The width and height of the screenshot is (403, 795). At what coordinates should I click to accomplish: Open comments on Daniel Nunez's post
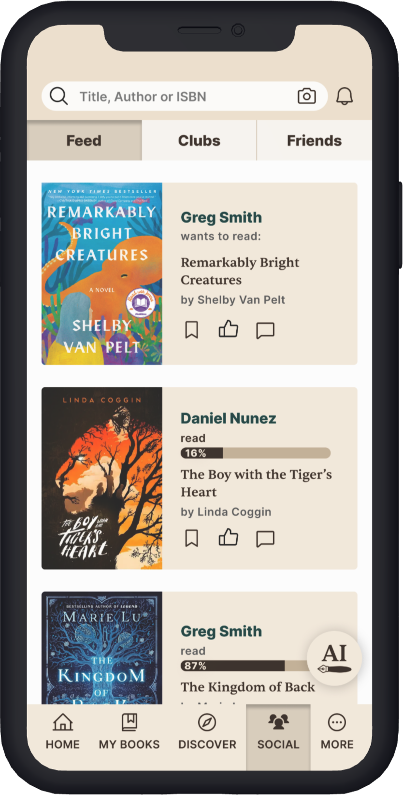[x=265, y=539]
